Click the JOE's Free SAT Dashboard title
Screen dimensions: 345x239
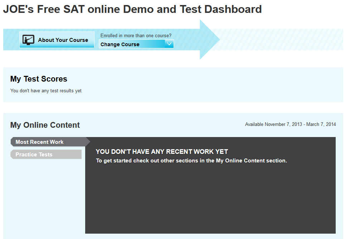[x=132, y=9]
